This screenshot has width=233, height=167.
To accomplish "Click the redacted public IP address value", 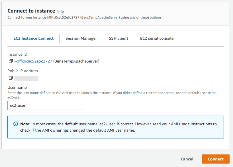I will [26, 79].
